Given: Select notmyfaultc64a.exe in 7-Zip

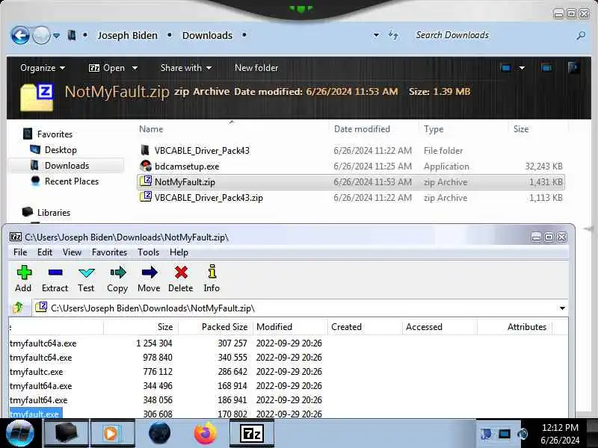Looking at the screenshot, I should [x=43, y=343].
